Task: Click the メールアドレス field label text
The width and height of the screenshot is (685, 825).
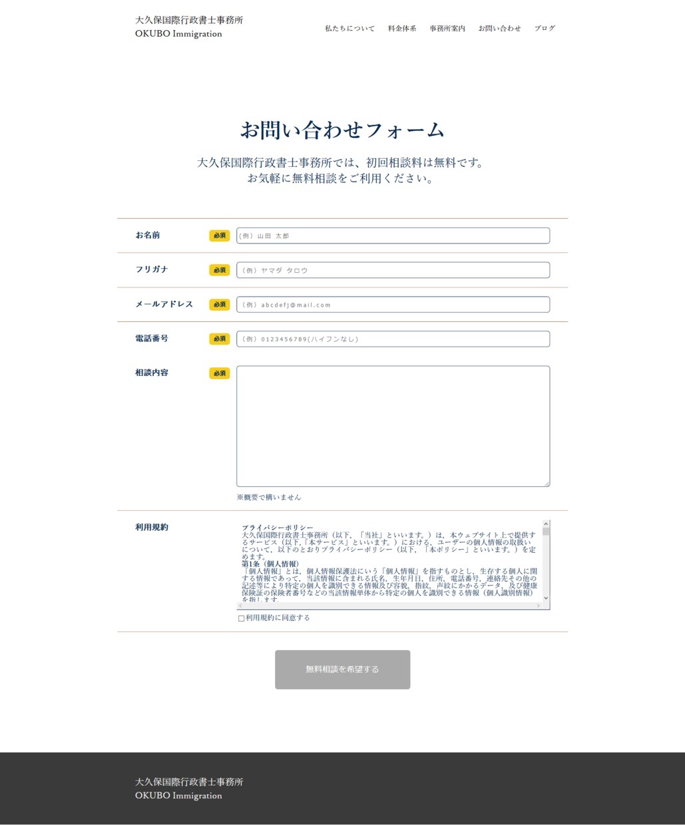Action: [x=164, y=304]
